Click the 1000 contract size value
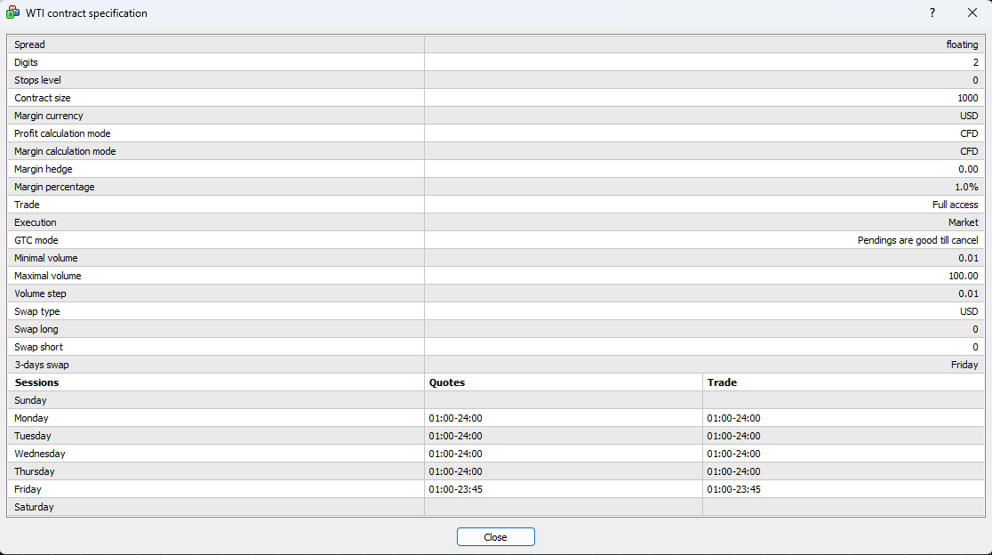 point(967,98)
